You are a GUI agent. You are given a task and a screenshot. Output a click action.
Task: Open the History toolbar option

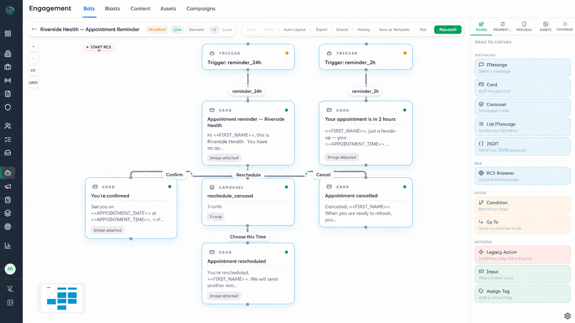click(x=364, y=30)
